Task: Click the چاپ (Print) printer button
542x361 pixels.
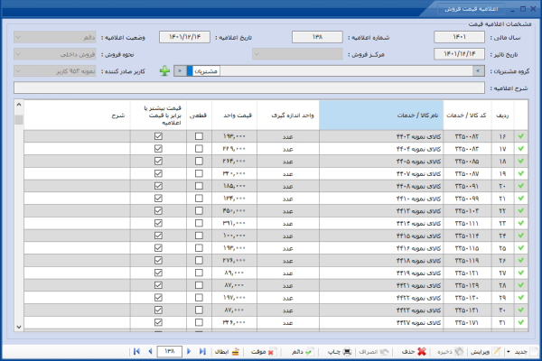Action: 340,352
